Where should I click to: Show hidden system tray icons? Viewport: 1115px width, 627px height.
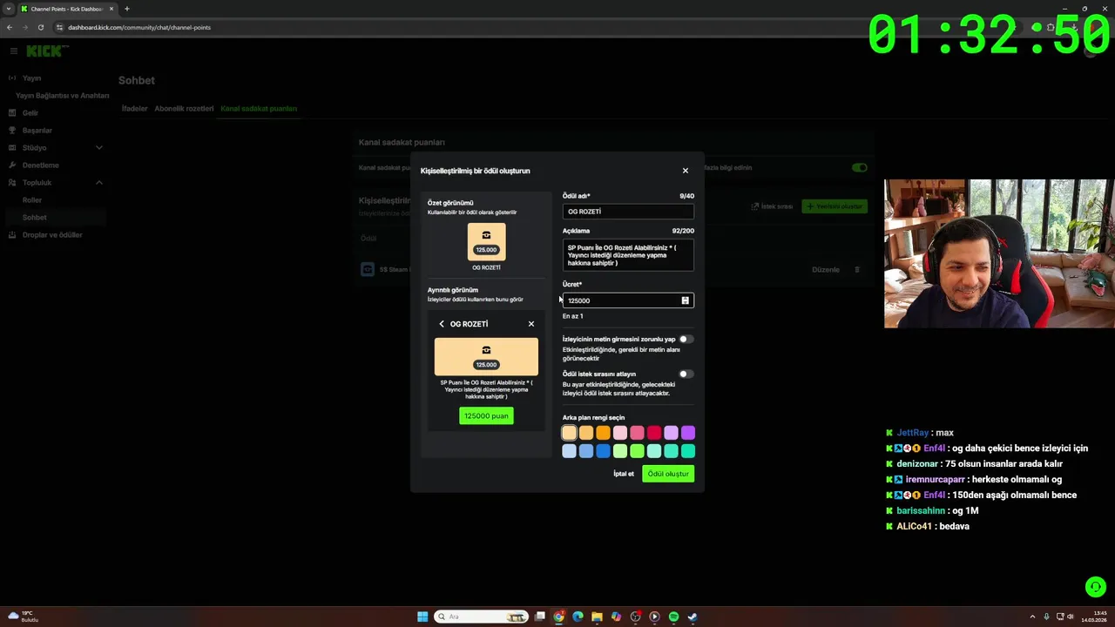[x=1033, y=617]
